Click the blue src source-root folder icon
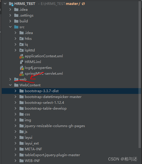Screen dimensions: 142x164 pos(16,27)
